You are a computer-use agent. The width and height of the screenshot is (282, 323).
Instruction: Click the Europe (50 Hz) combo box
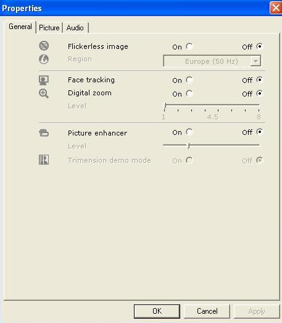coord(212,61)
